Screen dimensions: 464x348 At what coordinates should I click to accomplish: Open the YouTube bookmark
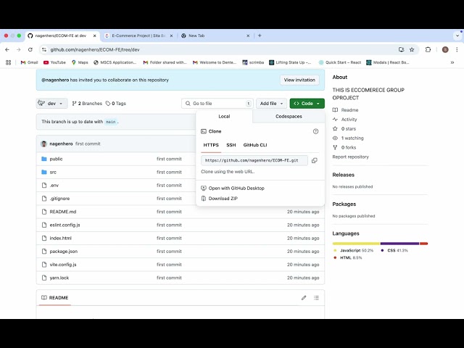point(54,62)
